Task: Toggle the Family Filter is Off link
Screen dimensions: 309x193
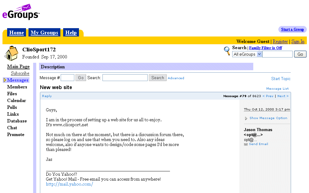Action: 265,48
